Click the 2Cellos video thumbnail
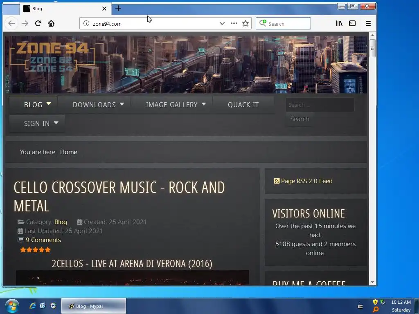 pos(133,278)
